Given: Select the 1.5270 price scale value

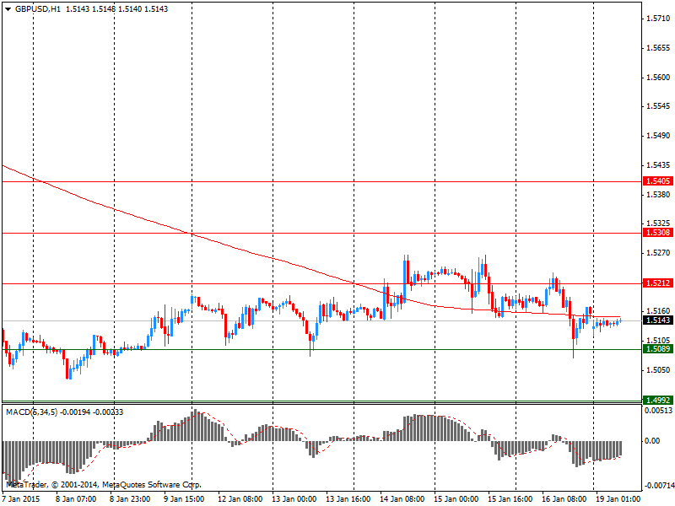Looking at the screenshot, I should click(x=659, y=253).
